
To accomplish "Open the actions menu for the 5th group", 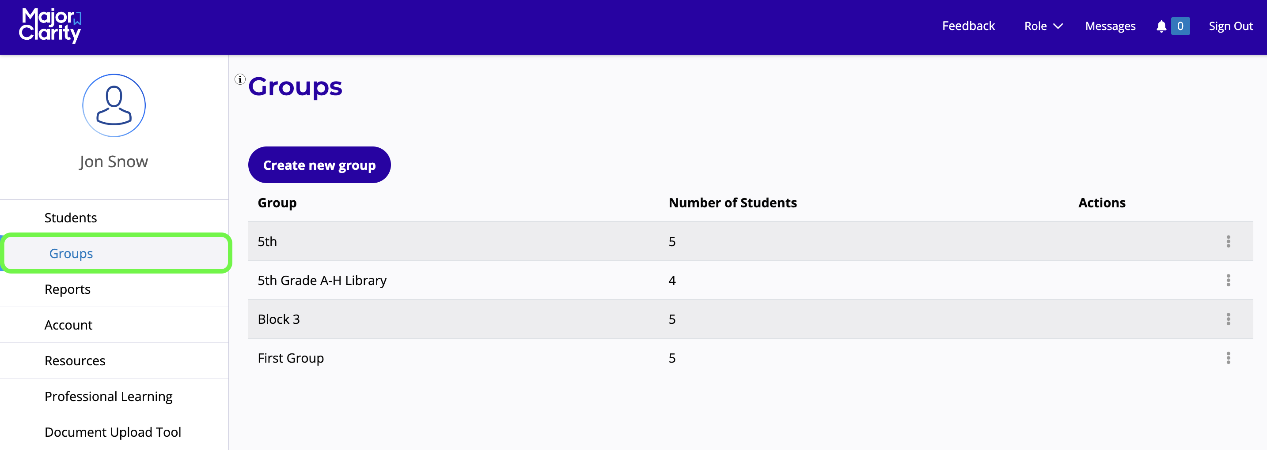I will 1229,241.
